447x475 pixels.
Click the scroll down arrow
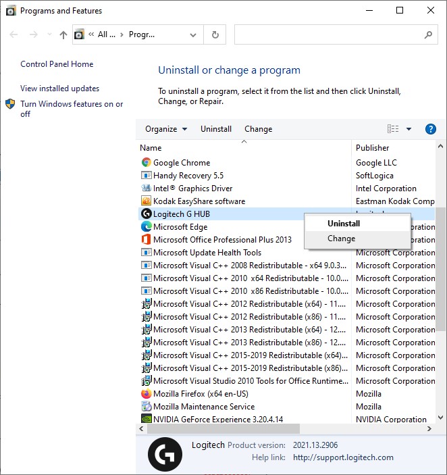[x=440, y=418]
